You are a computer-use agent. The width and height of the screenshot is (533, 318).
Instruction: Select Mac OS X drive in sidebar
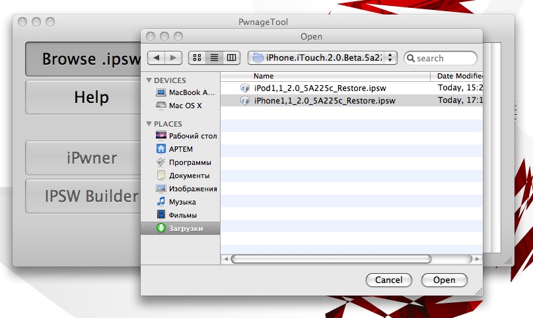click(x=180, y=106)
